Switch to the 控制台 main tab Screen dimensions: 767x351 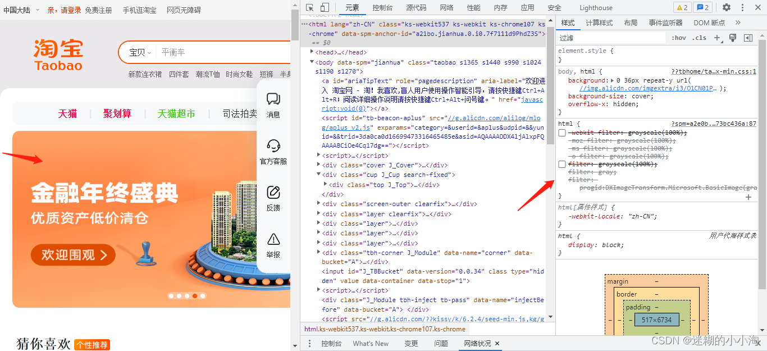click(382, 8)
